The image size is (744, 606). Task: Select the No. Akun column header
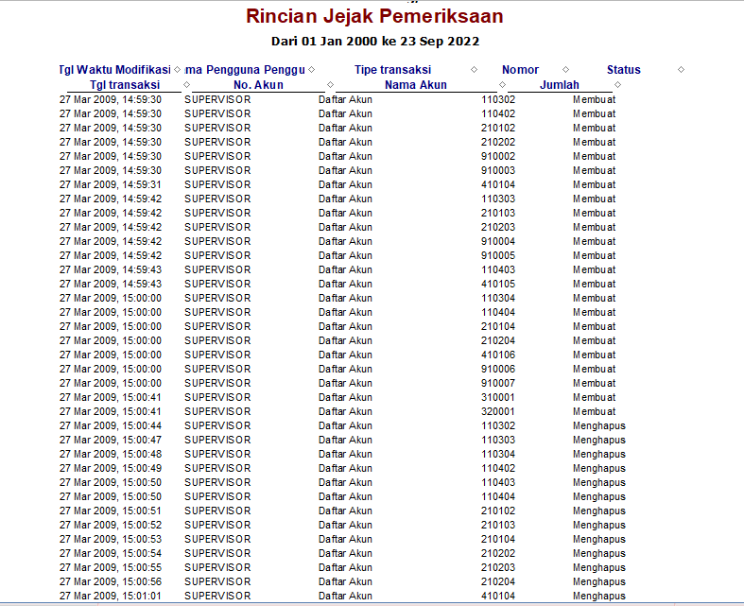point(259,85)
